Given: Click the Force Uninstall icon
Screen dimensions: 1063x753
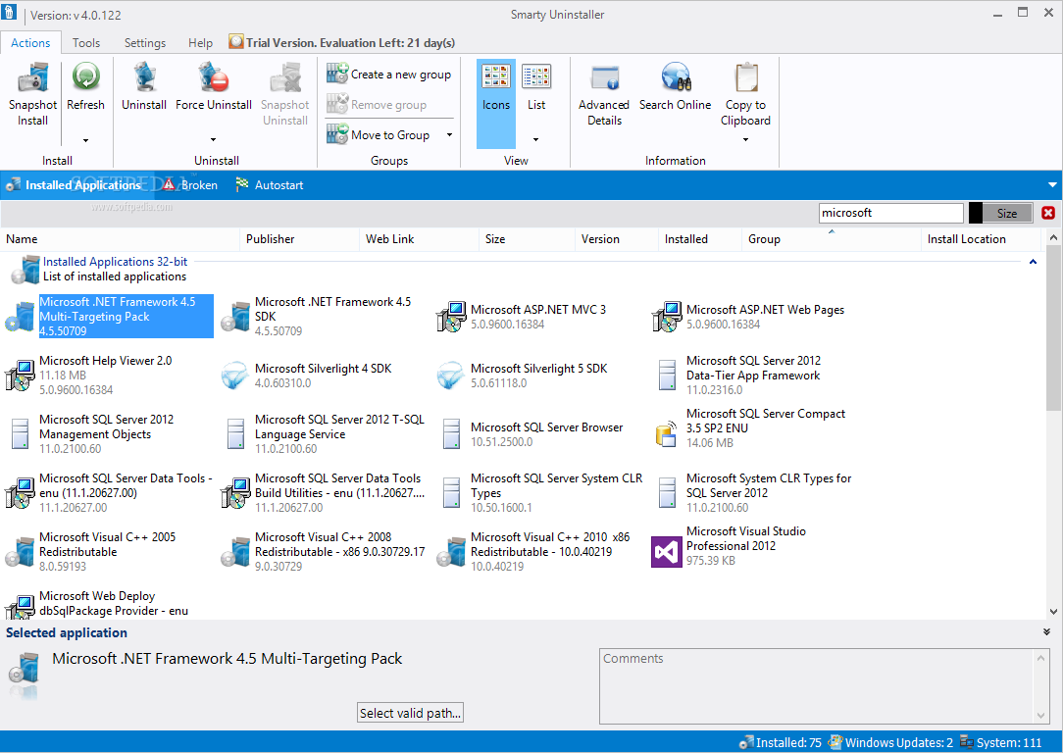Looking at the screenshot, I should 214,76.
